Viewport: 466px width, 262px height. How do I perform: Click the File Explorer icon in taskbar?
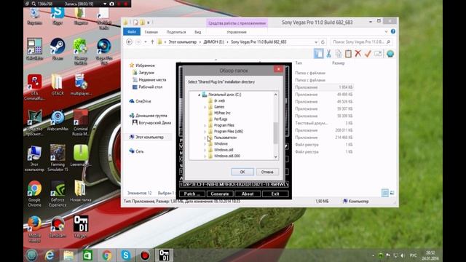[x=68, y=255]
